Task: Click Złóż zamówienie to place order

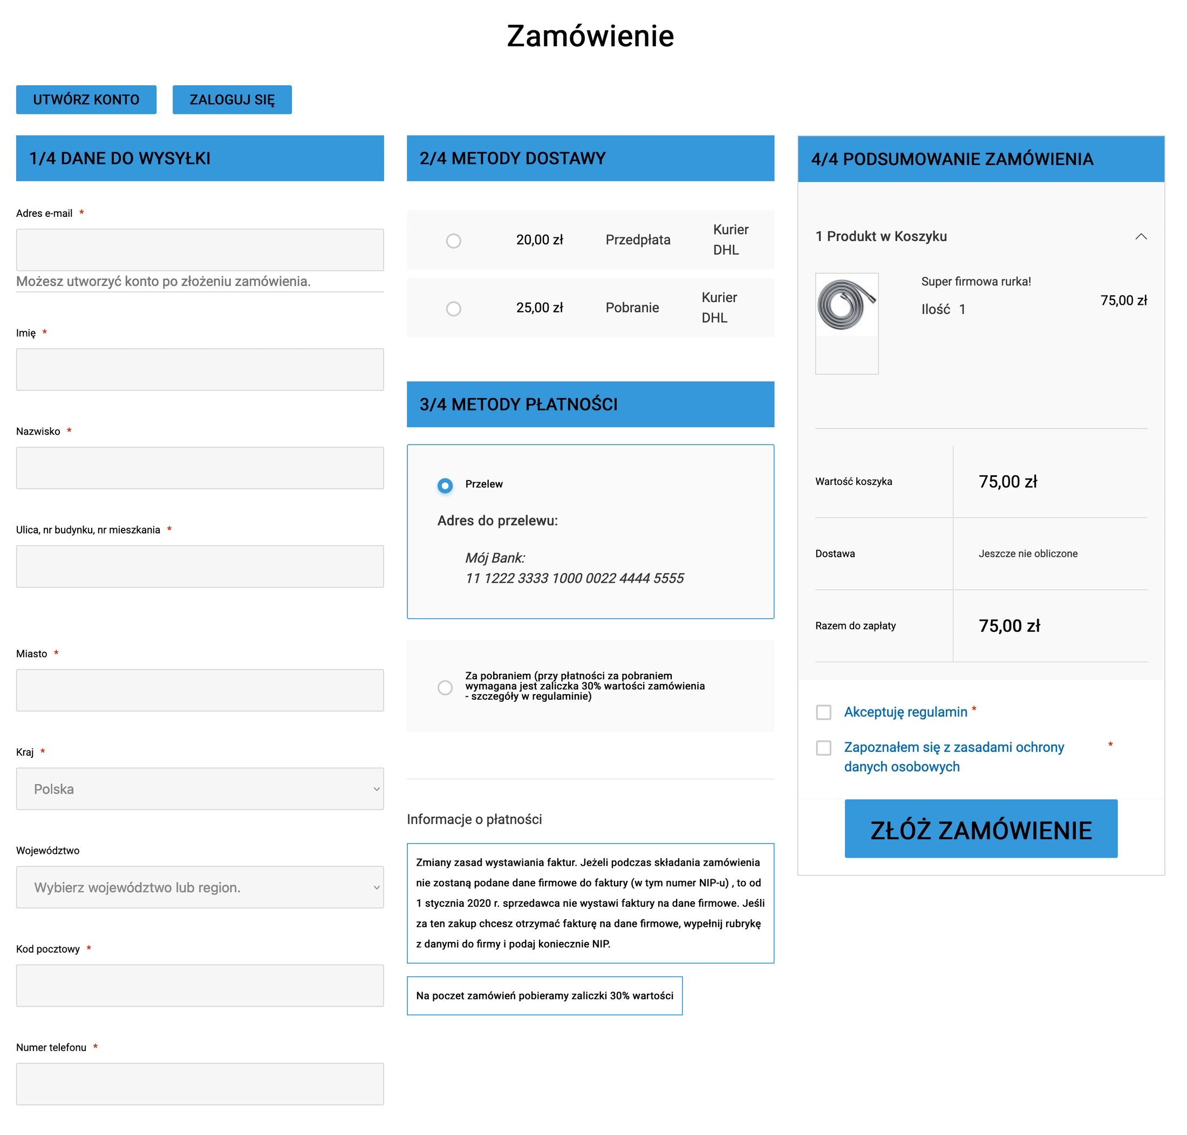Action: (980, 829)
